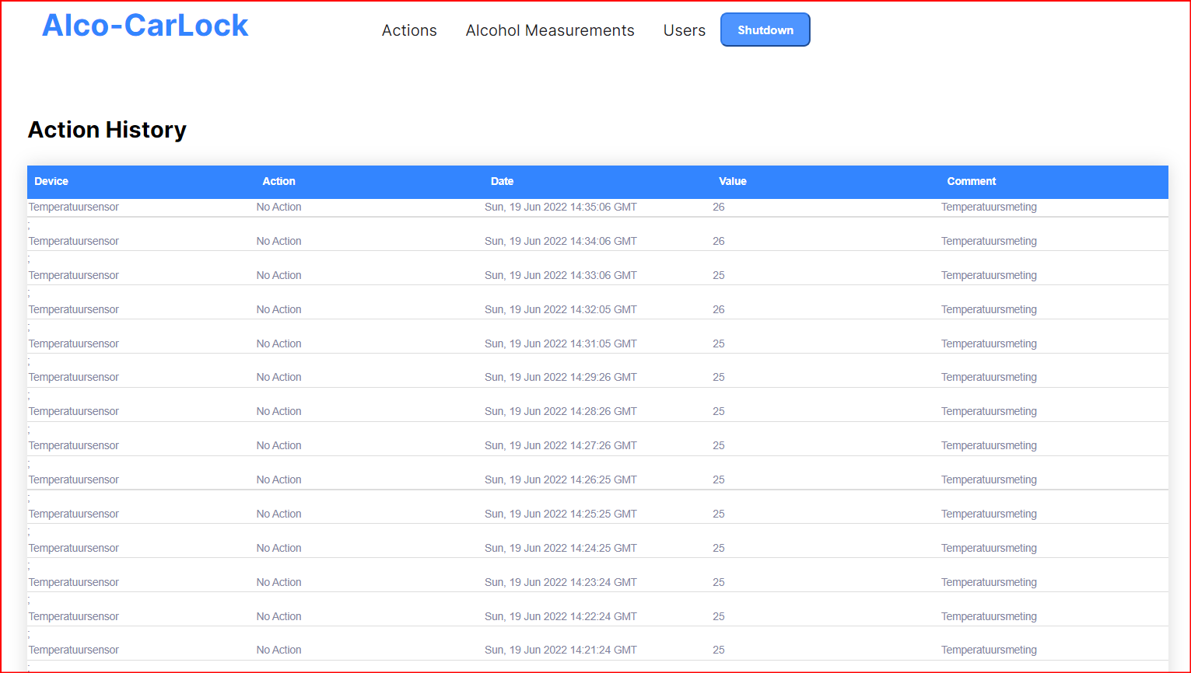The height and width of the screenshot is (673, 1191).
Task: Click Temperatuursmeting in the 14:35:06 row
Action: tap(989, 207)
